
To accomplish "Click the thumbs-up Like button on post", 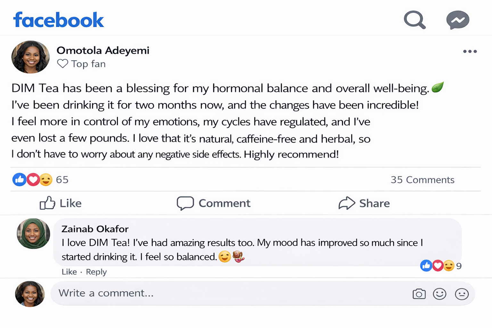I will [x=61, y=203].
